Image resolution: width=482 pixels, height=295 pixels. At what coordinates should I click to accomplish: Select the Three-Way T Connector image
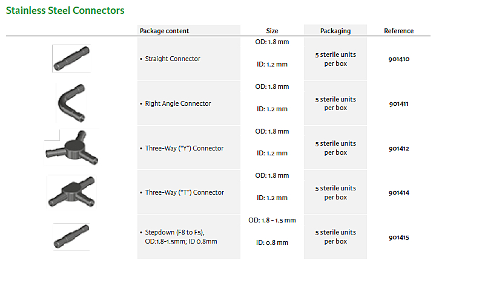pyautogui.click(x=71, y=192)
